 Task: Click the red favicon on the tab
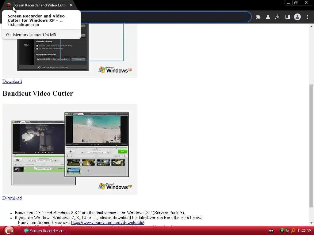[8, 5]
